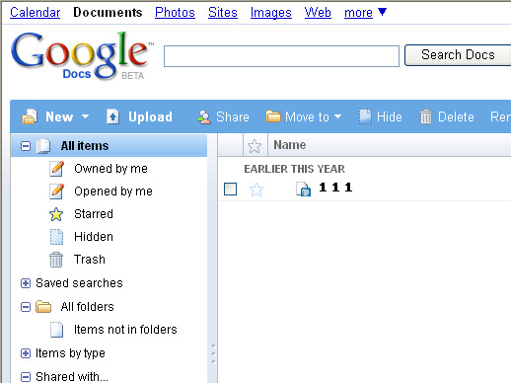Image resolution: width=511 pixels, height=383 pixels.
Task: Tick the checkbox for document 1 1 1
Action: (x=230, y=190)
